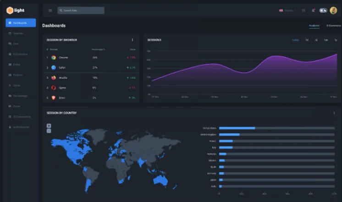Image resolution: width=342 pixels, height=202 pixels.
Task: Click the UI Components sidebar icon
Action: (x=10, y=117)
